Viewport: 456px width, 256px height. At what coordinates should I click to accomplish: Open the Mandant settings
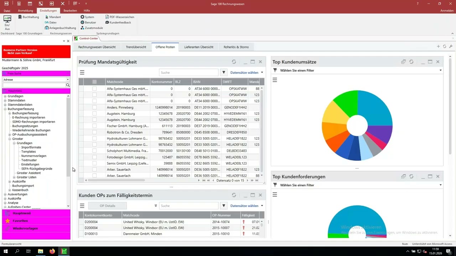point(53,17)
